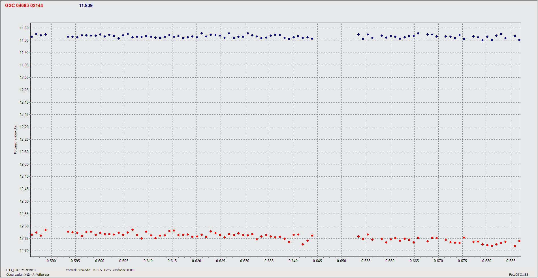This screenshot has height=278, width=538.
Task: Click the 12.50 y-axis tick label
Action: tap(24, 201)
